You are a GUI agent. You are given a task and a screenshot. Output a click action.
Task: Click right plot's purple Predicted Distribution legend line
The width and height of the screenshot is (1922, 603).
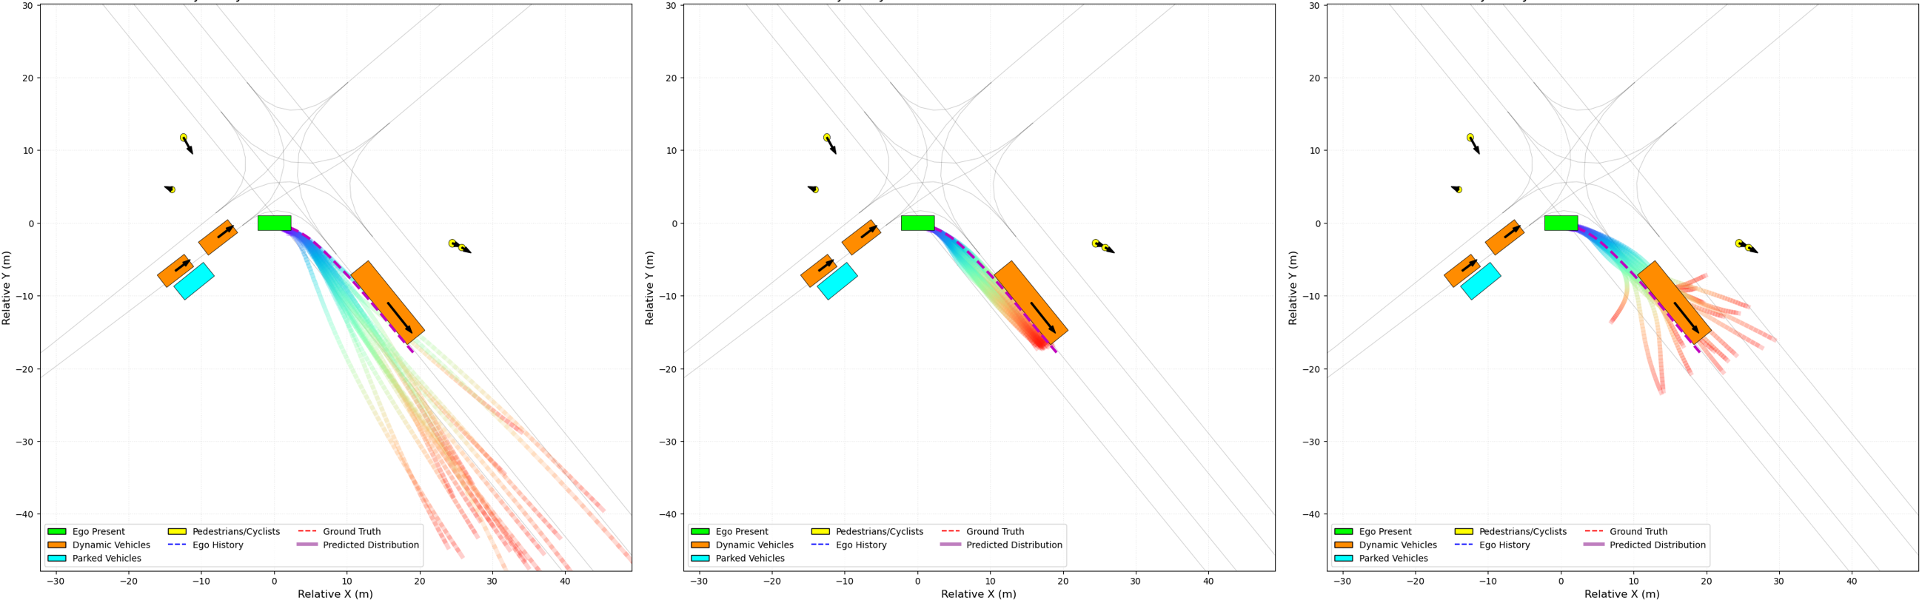click(x=1593, y=545)
